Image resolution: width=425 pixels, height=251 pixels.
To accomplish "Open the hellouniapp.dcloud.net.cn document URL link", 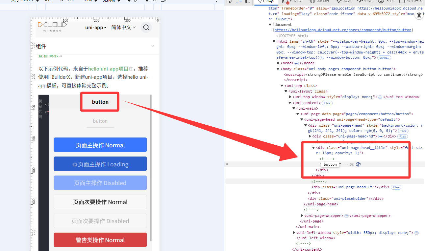I will pyautogui.click(x=343, y=30).
